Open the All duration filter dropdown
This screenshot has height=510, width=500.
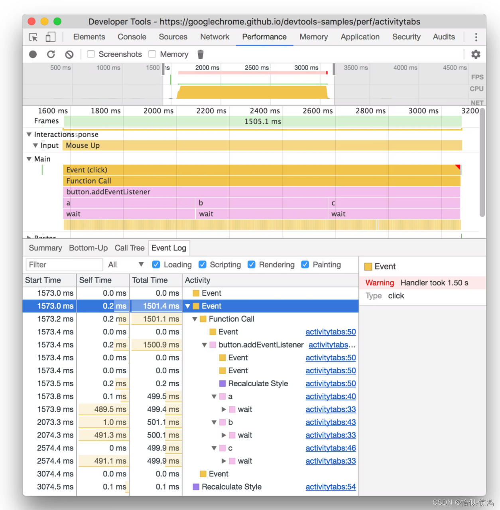pos(126,265)
